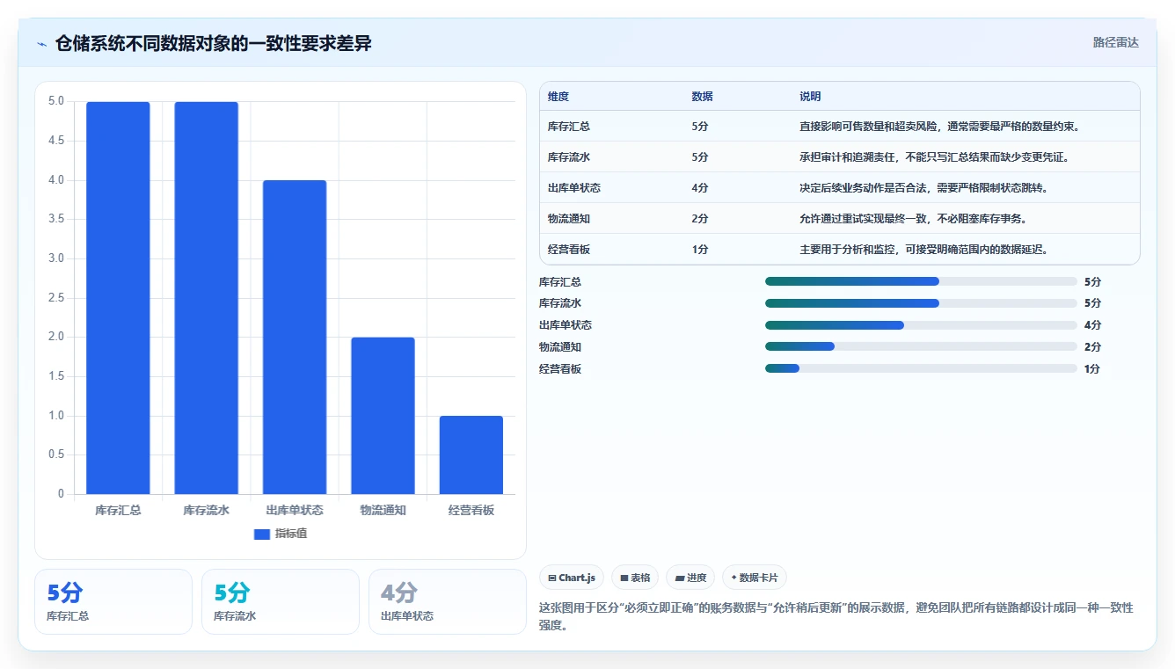Open the 路径雷达 link in the header
1175x669 pixels.
[x=1115, y=42]
